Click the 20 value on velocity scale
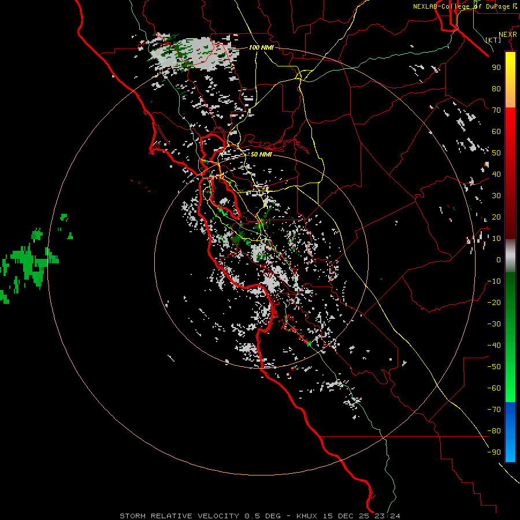This screenshot has height=520, width=520. click(x=496, y=217)
